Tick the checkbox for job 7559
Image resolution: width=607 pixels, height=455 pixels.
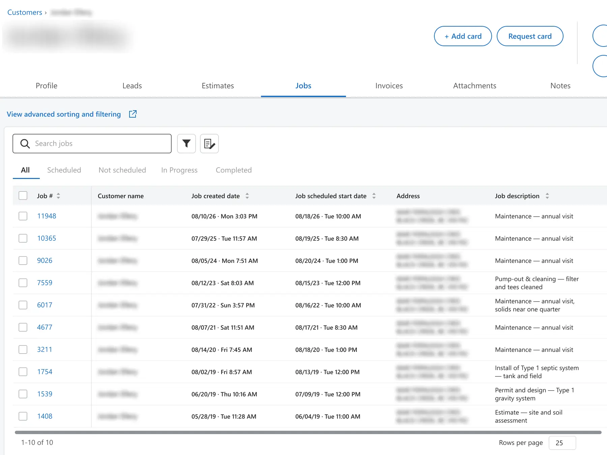(23, 283)
